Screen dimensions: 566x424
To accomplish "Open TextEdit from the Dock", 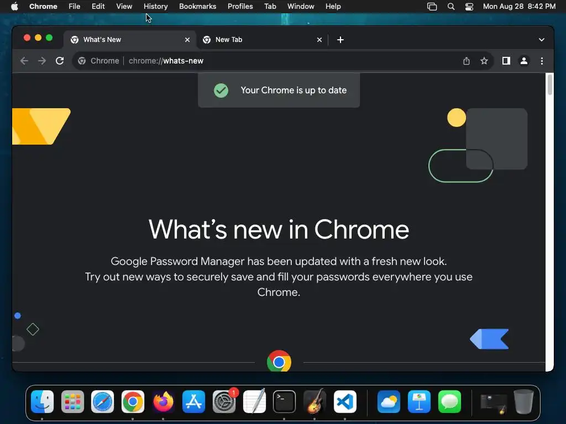I will [x=254, y=402].
